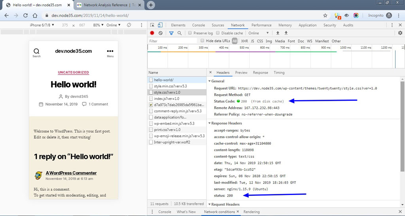This screenshot has width=405, height=216.
Task: Clear the network log icon
Action: 161,33
